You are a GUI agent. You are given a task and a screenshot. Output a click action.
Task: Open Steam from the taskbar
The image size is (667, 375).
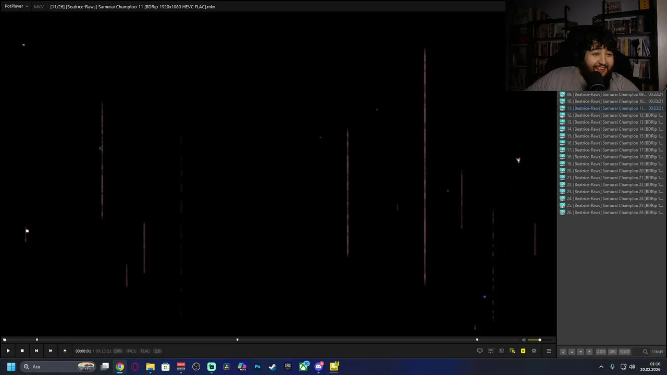point(272,367)
